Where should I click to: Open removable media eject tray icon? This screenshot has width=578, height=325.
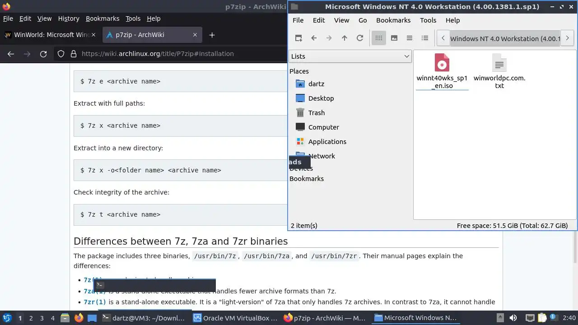500,318
